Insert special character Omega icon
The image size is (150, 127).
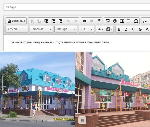coord(136,21)
